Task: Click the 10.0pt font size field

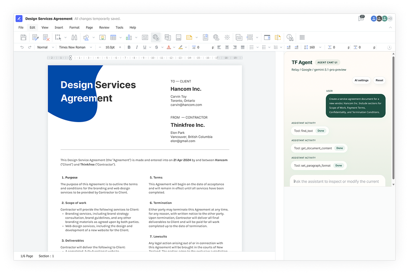Action: (110, 47)
